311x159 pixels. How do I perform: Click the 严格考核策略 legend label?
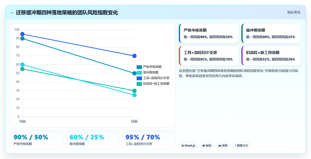[x=152, y=67]
